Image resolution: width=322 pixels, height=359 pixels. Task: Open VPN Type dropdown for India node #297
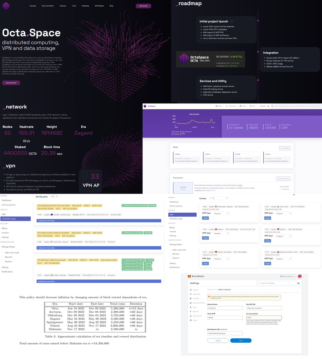pyautogui.click(x=284, y=213)
